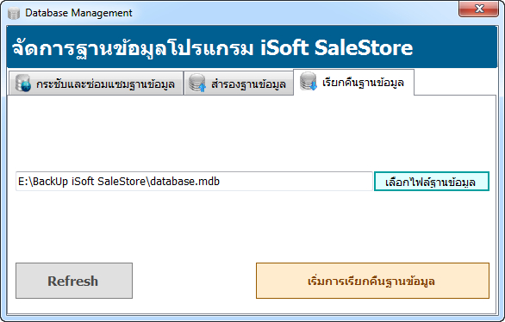
Task: Select the เรียกคืนฐานข้อมูล tab
Action: (x=353, y=83)
